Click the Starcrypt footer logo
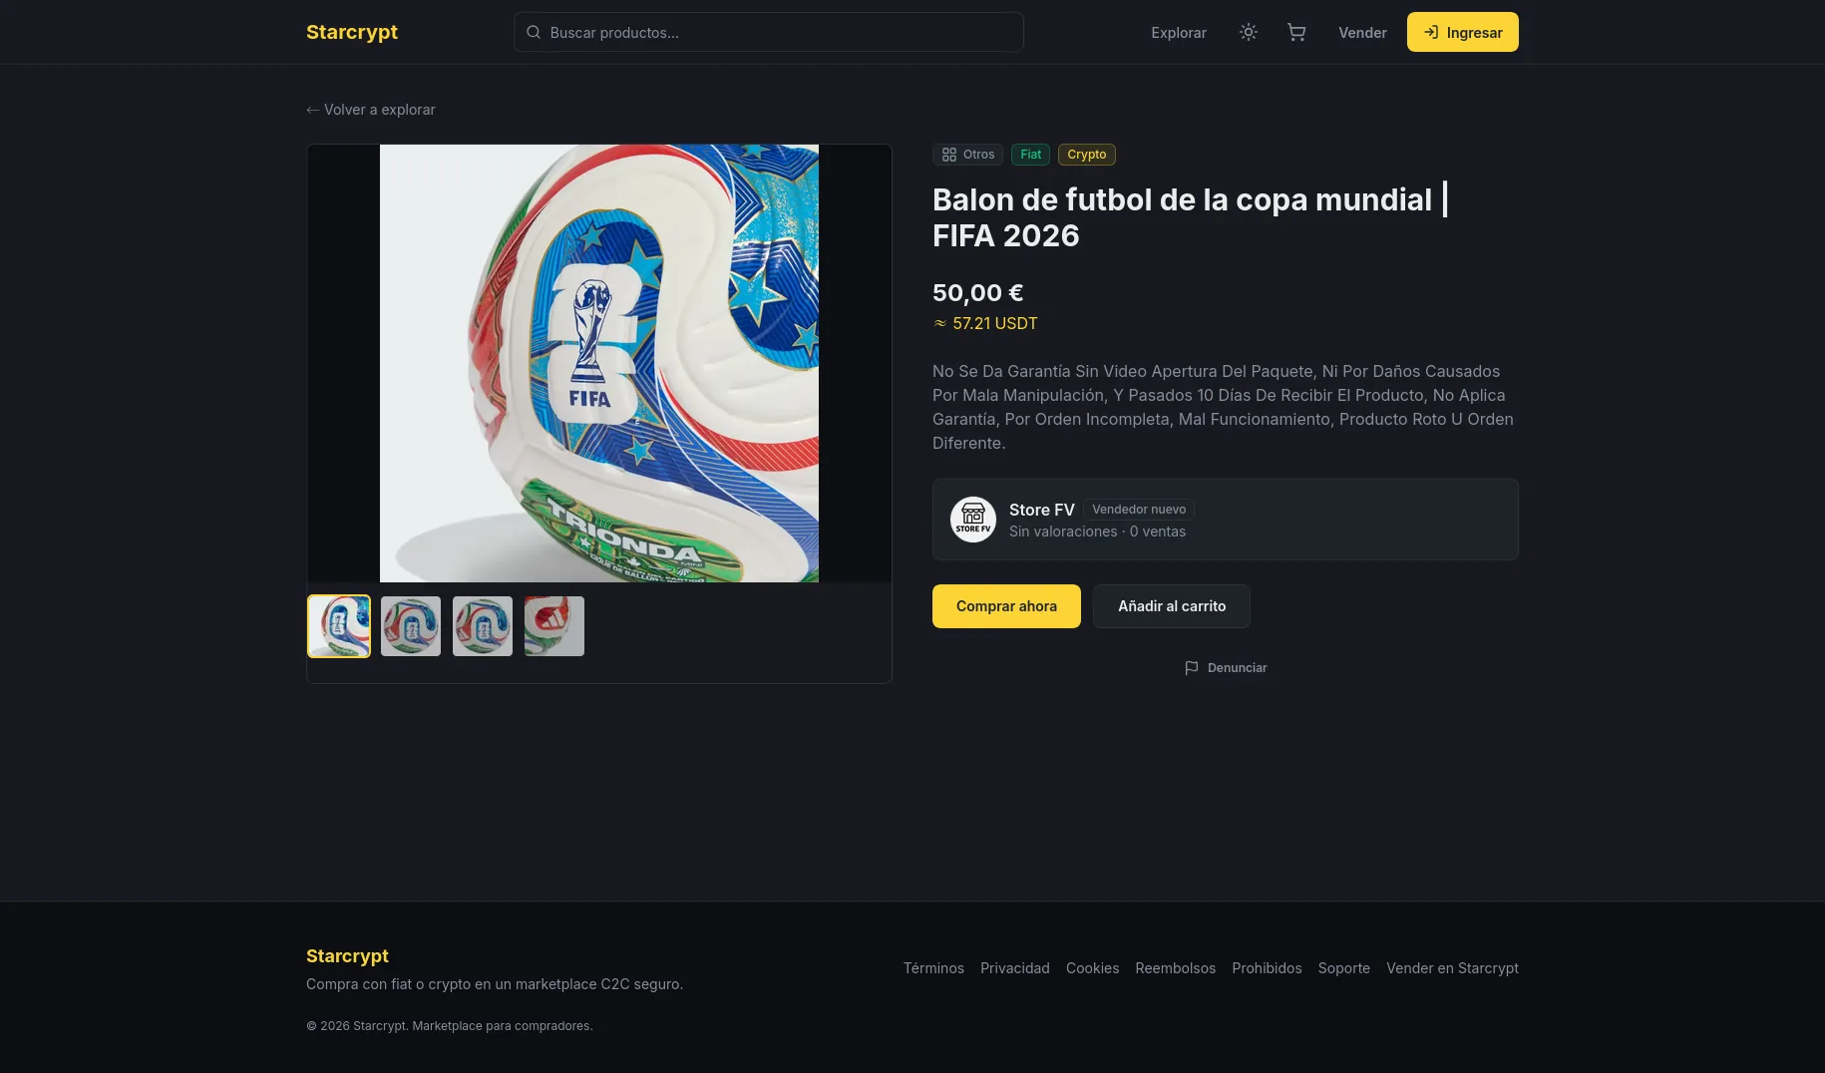 pos(347,956)
